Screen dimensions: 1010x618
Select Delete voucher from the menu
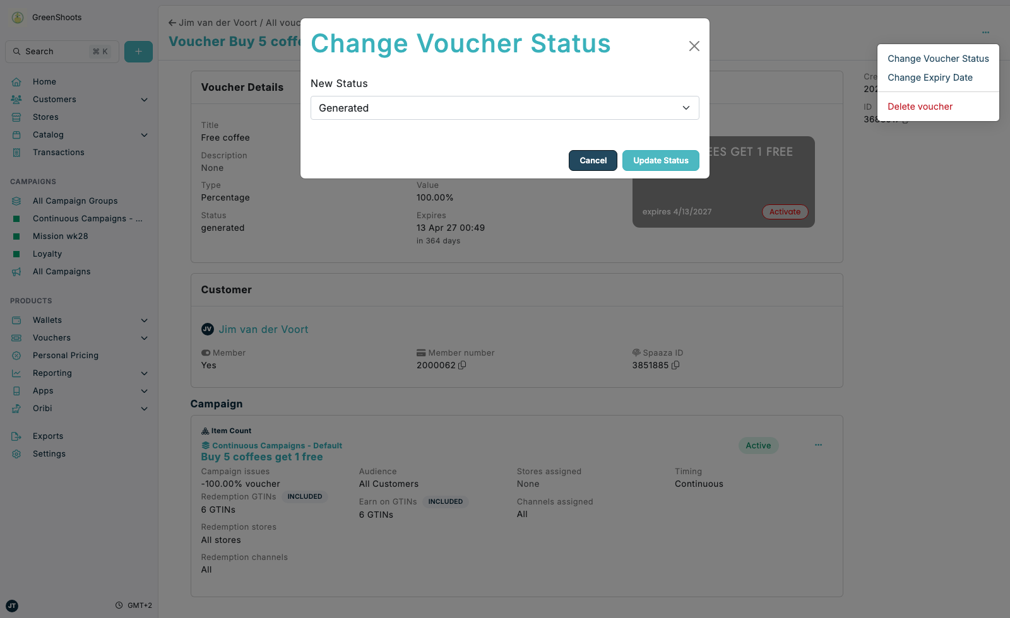coord(919,106)
